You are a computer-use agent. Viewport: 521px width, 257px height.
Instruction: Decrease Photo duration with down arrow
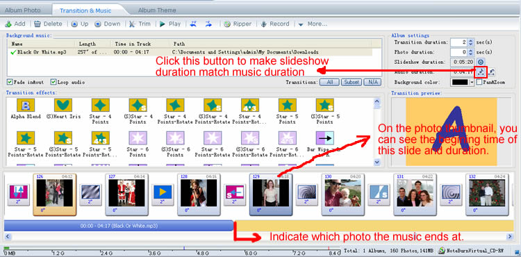[470, 54]
